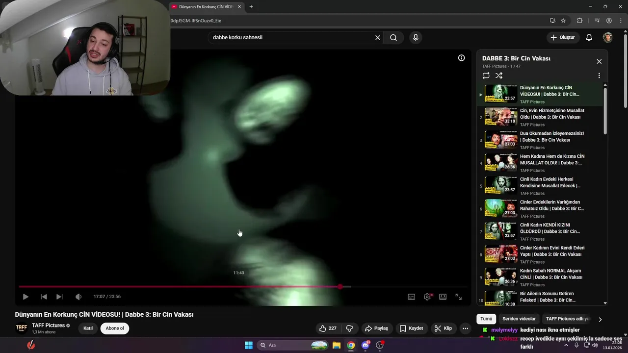Show more filter chips with arrow
Image resolution: width=628 pixels, height=353 pixels.
coord(600,319)
